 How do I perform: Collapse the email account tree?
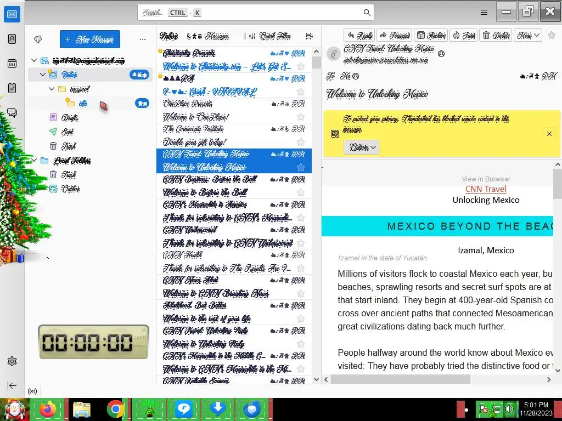pos(34,60)
